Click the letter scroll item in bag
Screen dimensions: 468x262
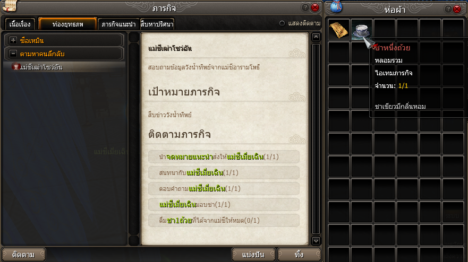coord(339,30)
